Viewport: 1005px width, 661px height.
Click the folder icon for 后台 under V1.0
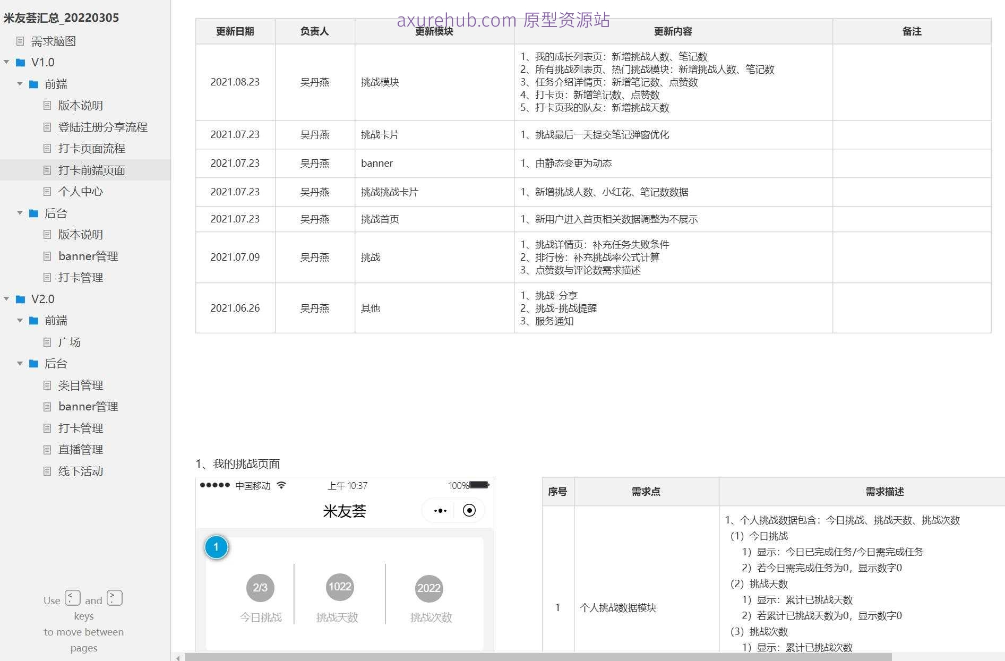pos(33,213)
